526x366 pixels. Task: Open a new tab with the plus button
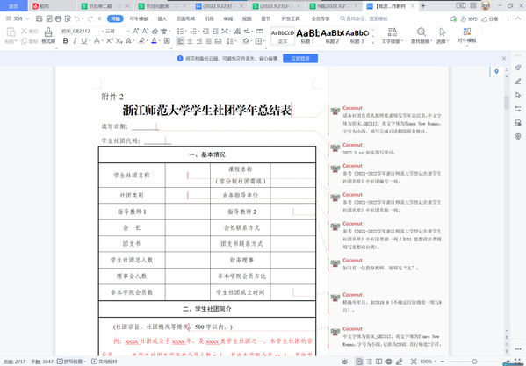coord(423,5)
